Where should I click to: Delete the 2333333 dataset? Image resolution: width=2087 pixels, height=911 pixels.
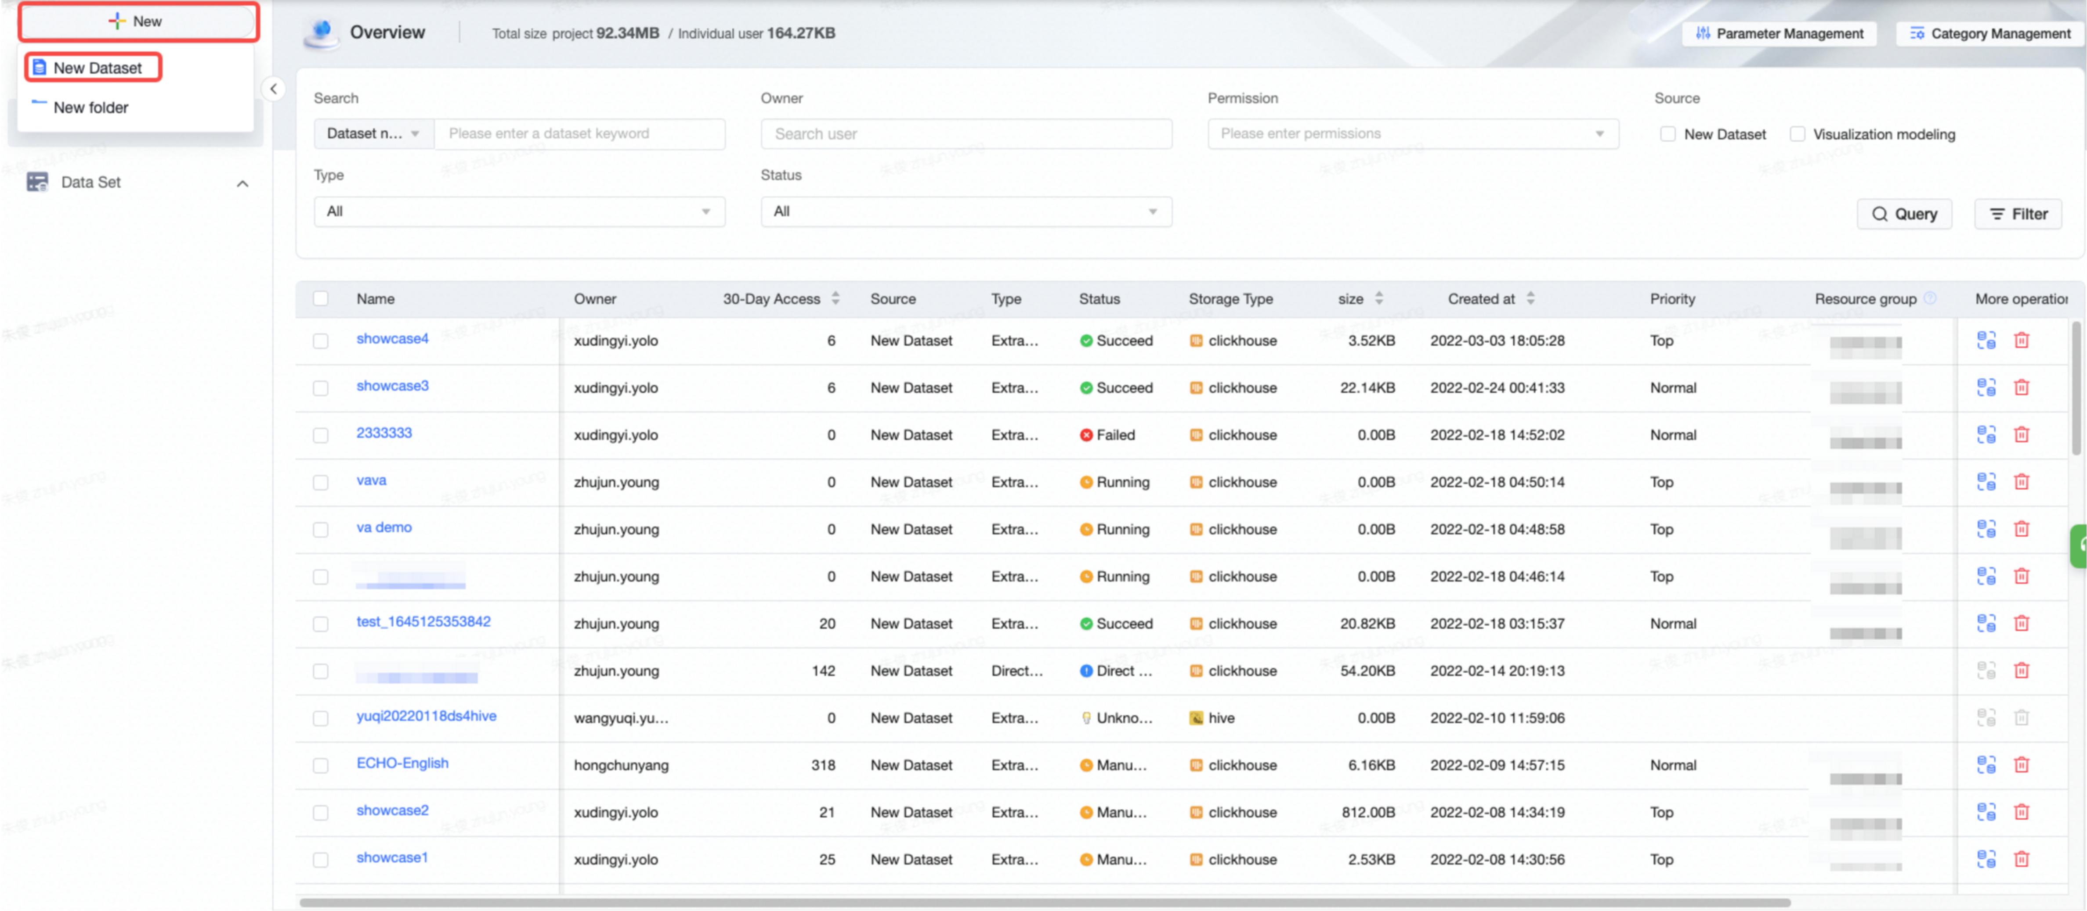pos(2022,434)
